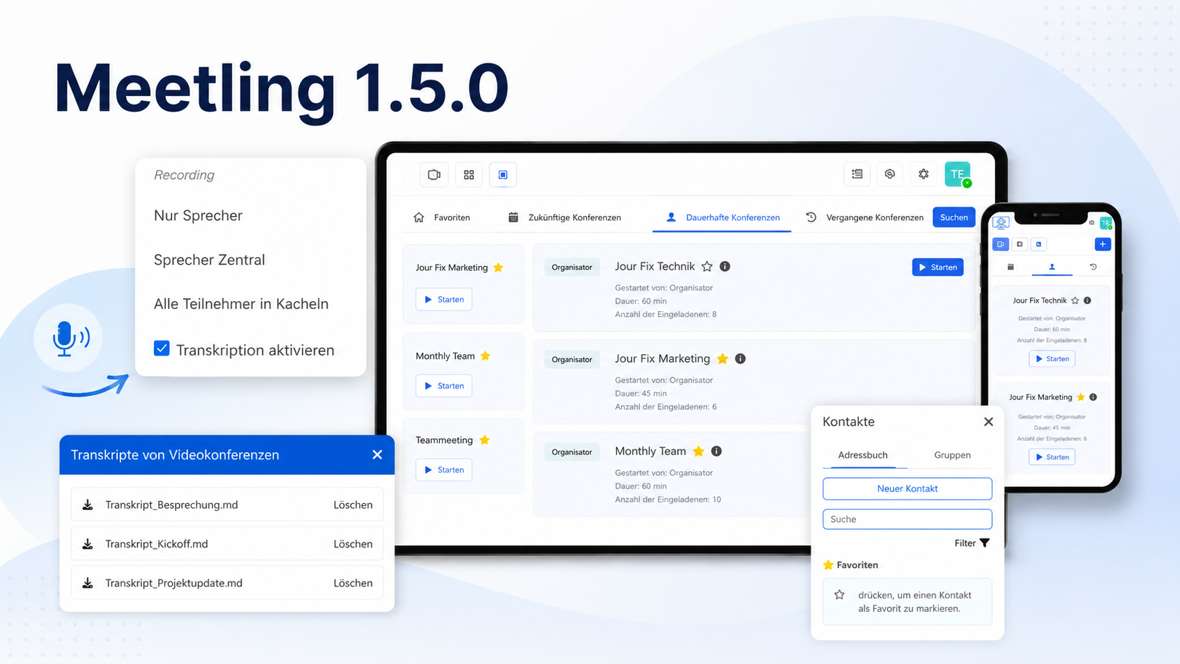
Task: Choose Alle Teilnehmer in Kacheln option
Action: pyautogui.click(x=241, y=303)
